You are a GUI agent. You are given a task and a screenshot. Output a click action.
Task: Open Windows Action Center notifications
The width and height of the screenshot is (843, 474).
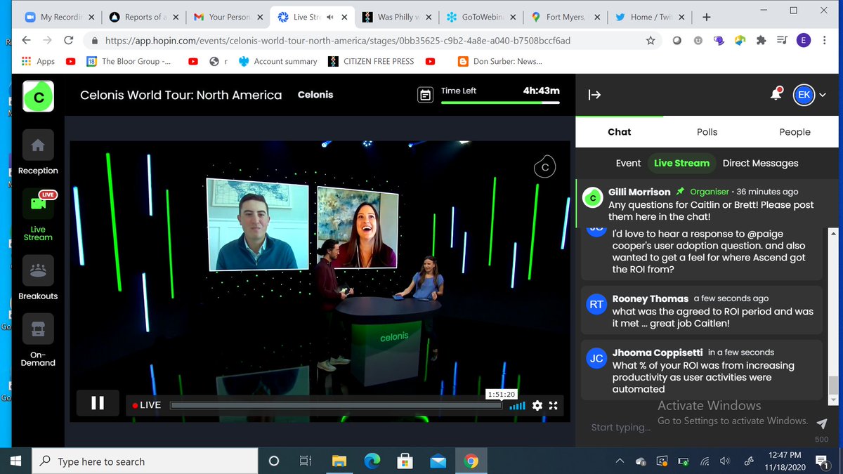pos(821,461)
